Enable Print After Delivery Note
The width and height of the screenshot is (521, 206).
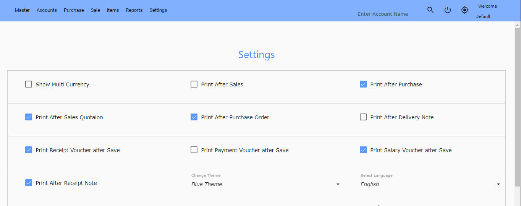[x=363, y=117]
